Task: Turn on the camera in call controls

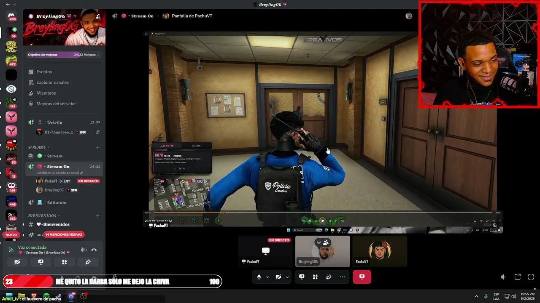Action: pyautogui.click(x=278, y=277)
